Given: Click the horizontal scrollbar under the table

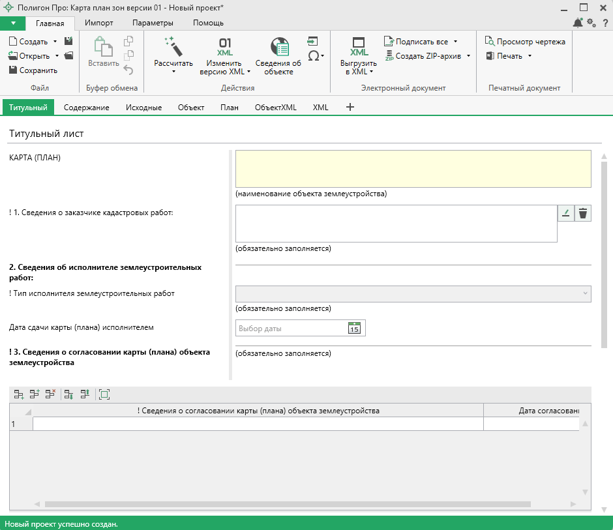Looking at the screenshot, I should click(287, 504).
